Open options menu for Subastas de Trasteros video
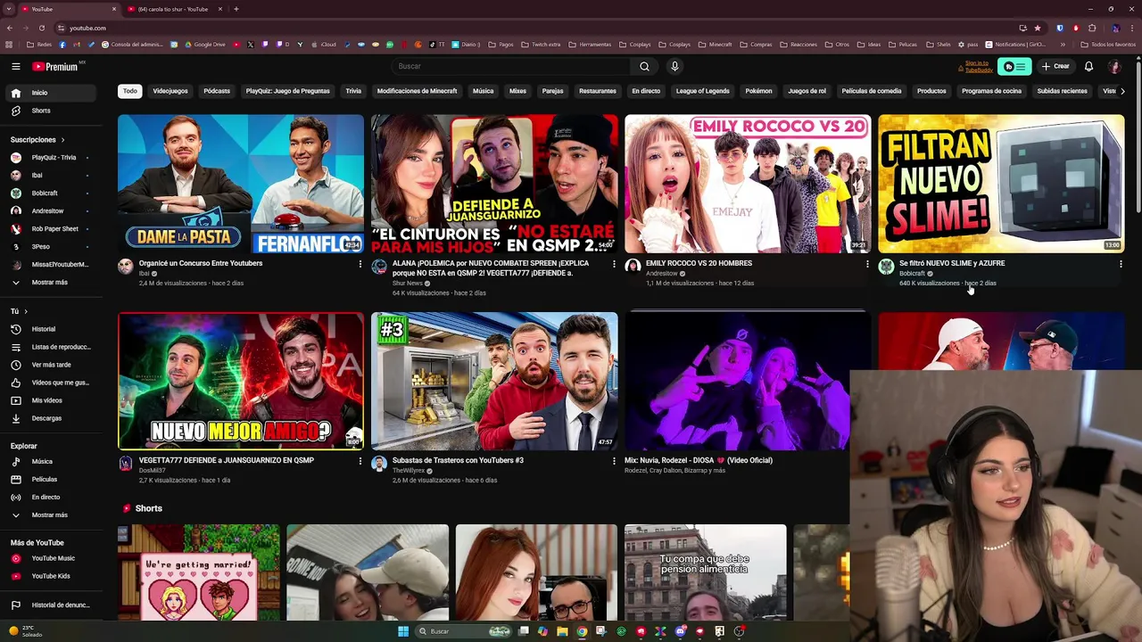Image resolution: width=1142 pixels, height=642 pixels. pyautogui.click(x=614, y=461)
